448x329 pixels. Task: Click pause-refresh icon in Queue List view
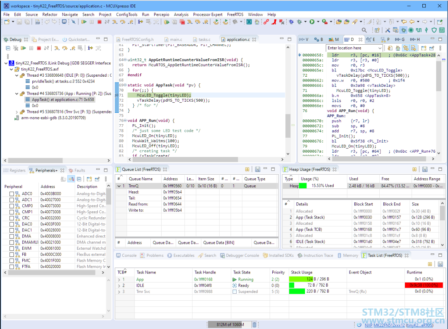247,169
